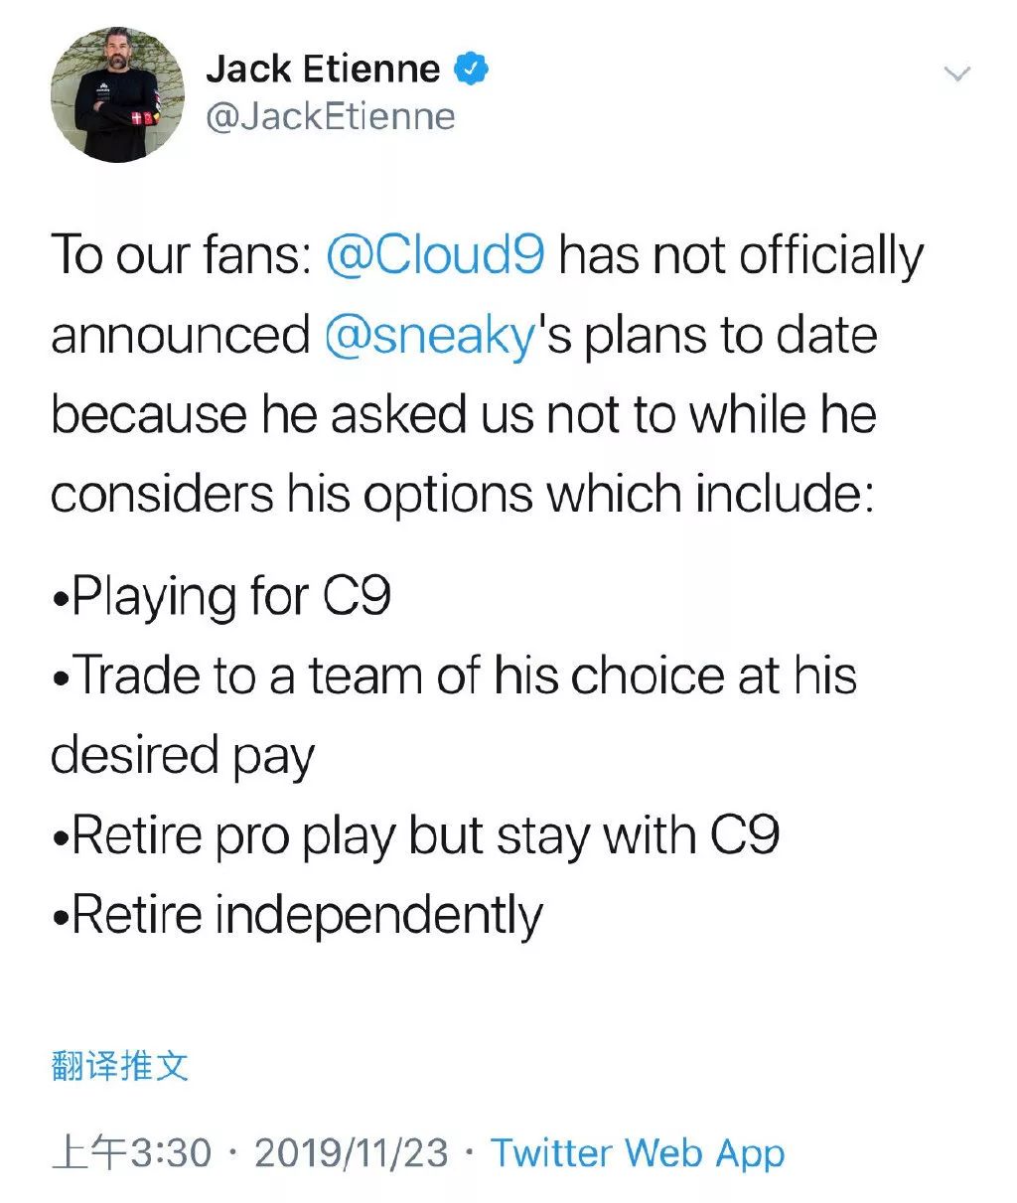Click "considers his options which include" line
Image resolution: width=1017 pixels, height=1203 pixels.
pyautogui.click(x=463, y=494)
